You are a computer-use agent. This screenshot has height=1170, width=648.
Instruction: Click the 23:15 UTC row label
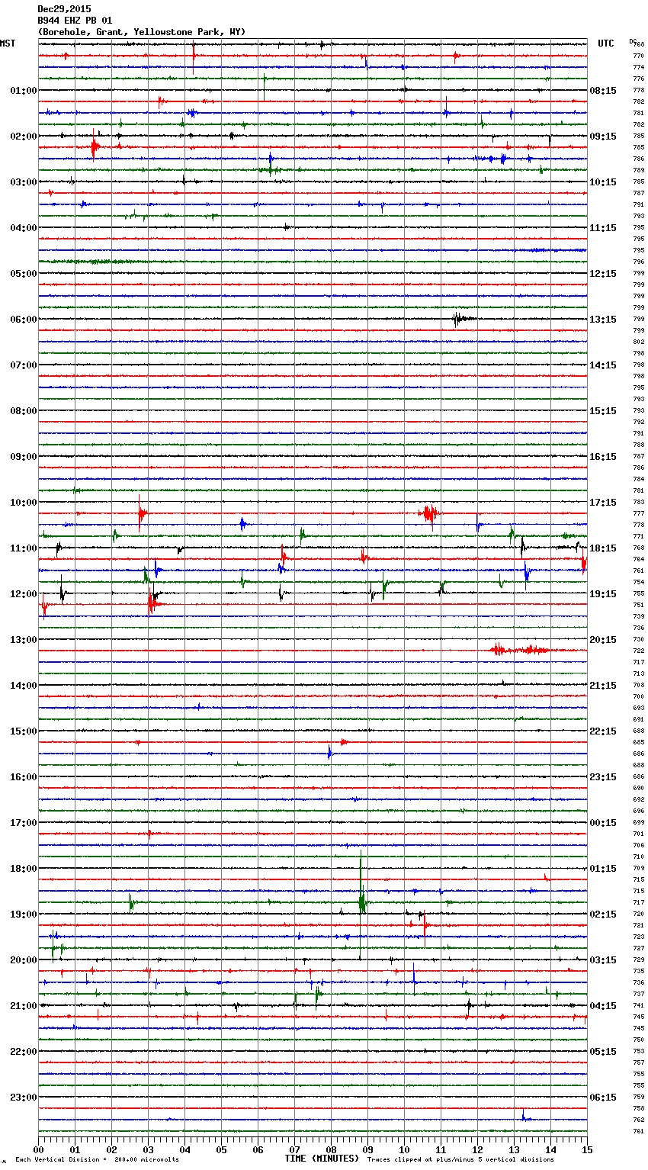tap(603, 777)
